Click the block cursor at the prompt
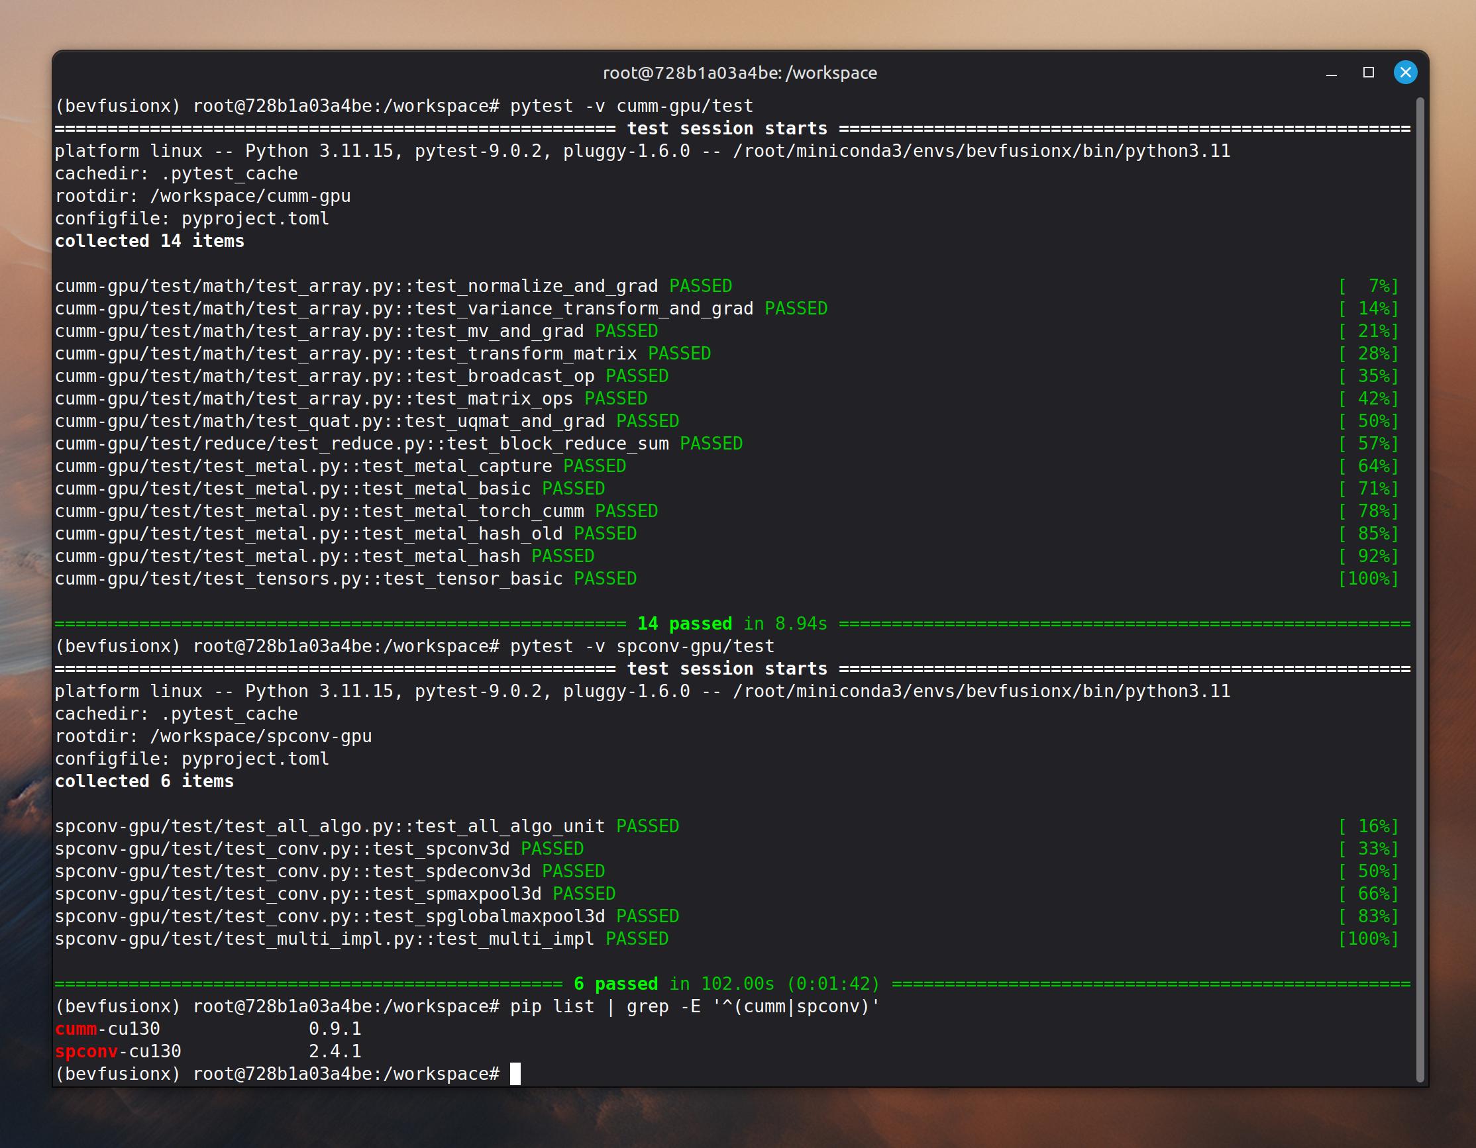This screenshot has width=1476, height=1148. click(515, 1074)
